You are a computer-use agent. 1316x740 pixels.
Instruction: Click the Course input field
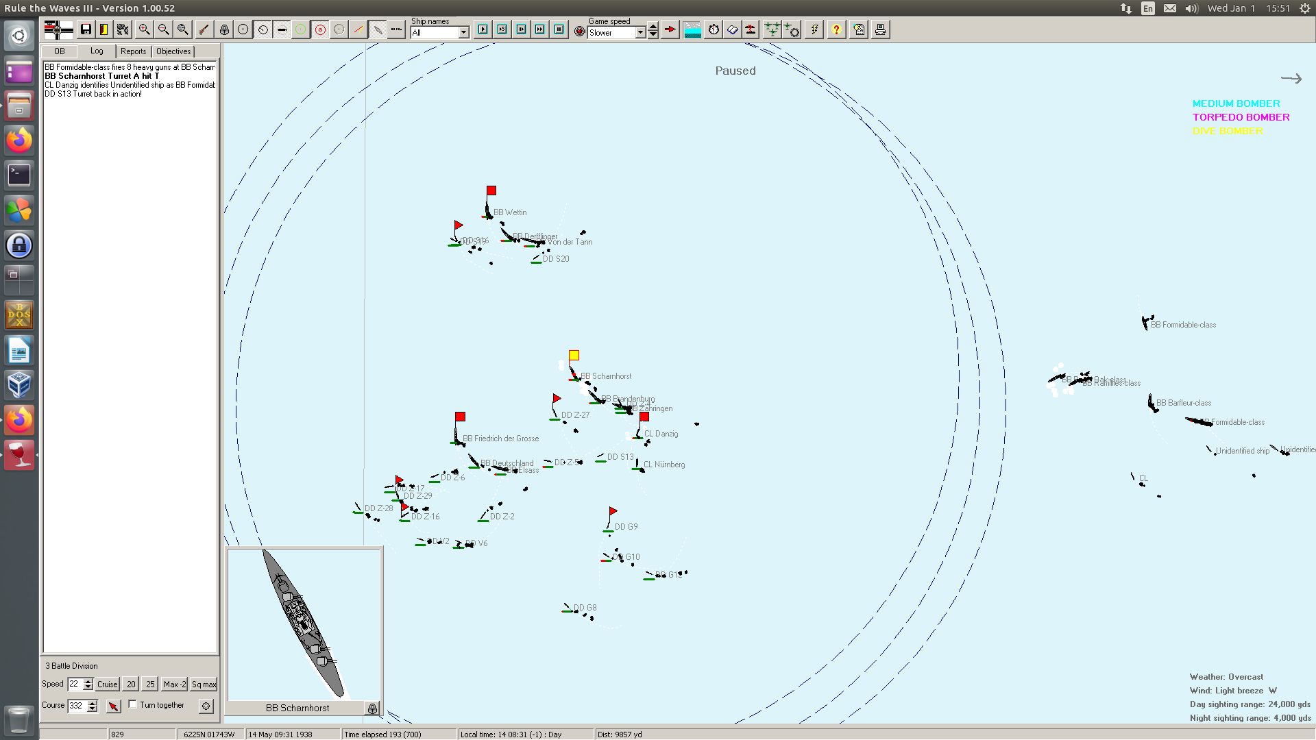pos(77,706)
